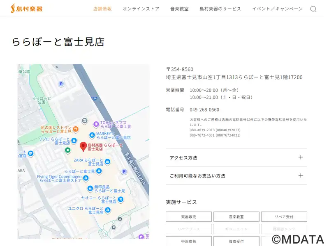Select the TOHOシネマズ purple cinema marker

click(96, 124)
